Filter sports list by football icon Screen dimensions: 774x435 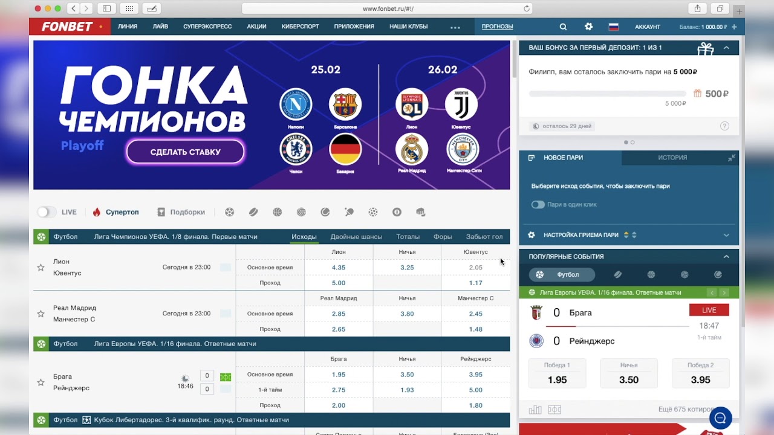point(230,212)
